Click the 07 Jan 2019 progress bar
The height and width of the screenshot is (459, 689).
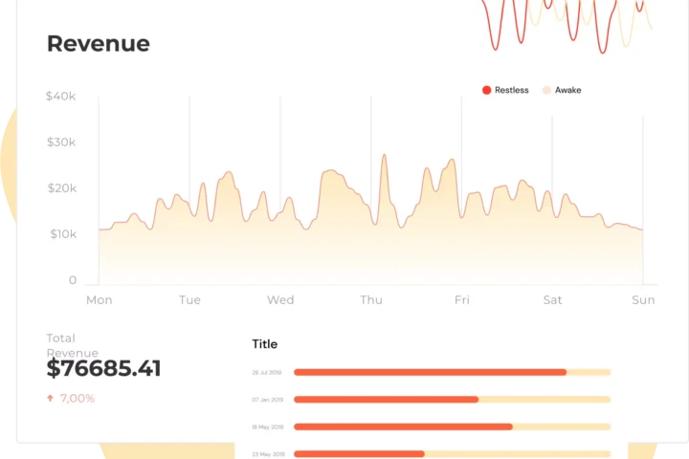(x=452, y=400)
